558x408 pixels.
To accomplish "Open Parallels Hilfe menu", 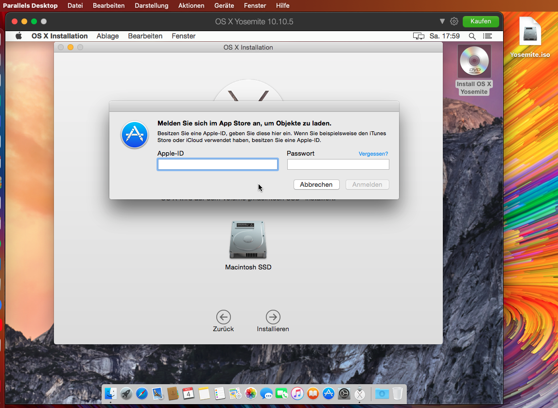I will point(282,6).
